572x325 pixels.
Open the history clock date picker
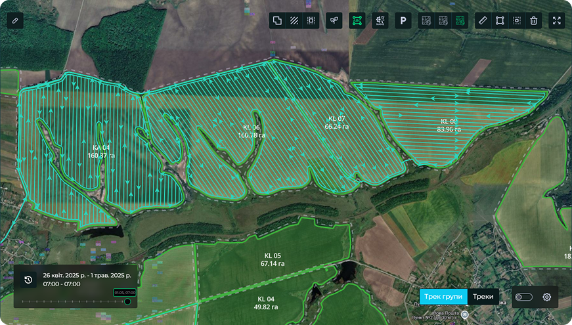[x=28, y=280]
